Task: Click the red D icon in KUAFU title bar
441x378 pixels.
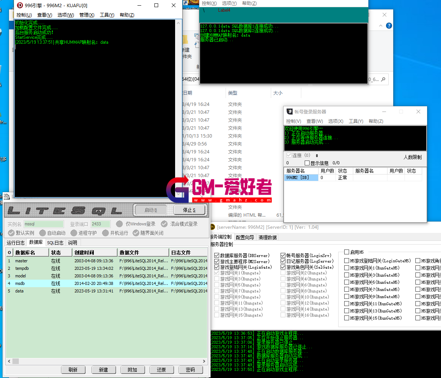Action: tap(20, 5)
